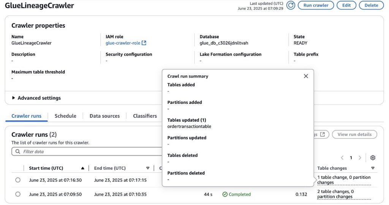Click the database name glue_db_c3026jdniltvah
The width and height of the screenshot is (389, 205).
pyautogui.click(x=224, y=43)
